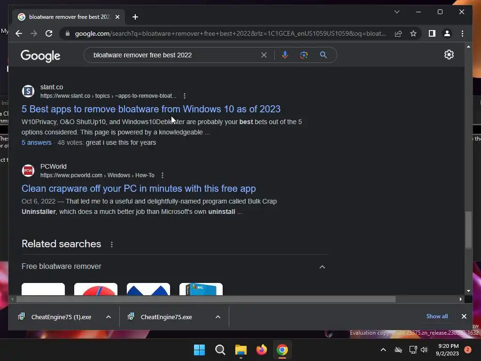This screenshot has width=481, height=361.
Task: Open the Chrome three-dot menu
Action: pos(462,33)
